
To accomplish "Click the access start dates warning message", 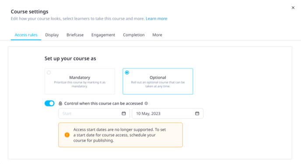I will pyautogui.click(x=121, y=135).
